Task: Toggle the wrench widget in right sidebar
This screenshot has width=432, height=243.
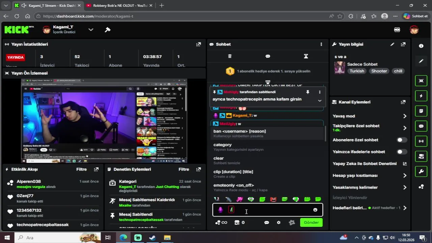Action: (x=421, y=171)
